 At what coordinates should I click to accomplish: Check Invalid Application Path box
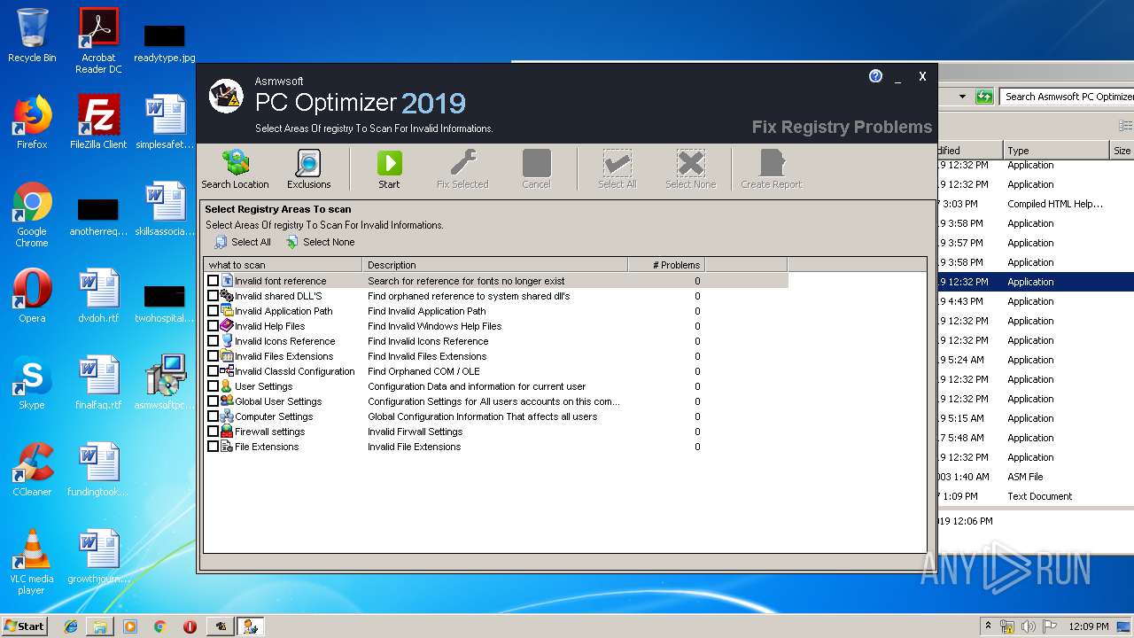tap(213, 311)
